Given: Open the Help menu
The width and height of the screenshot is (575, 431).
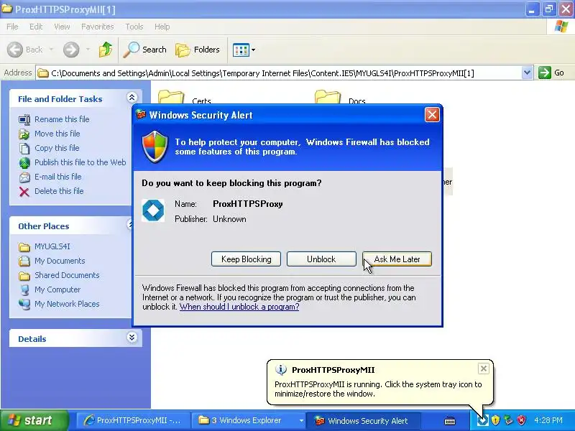Looking at the screenshot, I should click(162, 27).
